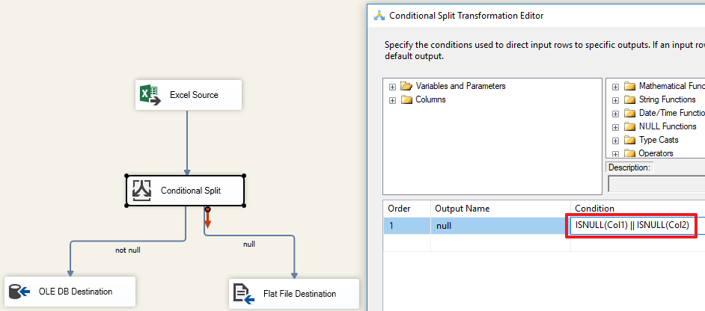Click the Conditional Split editor title icon
Screen dimensions: 705x311
379,16
